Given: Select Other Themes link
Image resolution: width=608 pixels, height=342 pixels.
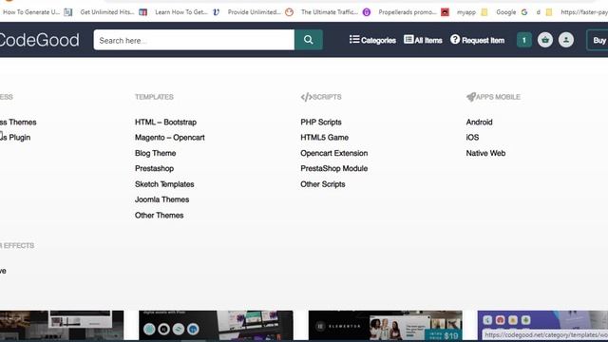Looking at the screenshot, I should 159,216.
